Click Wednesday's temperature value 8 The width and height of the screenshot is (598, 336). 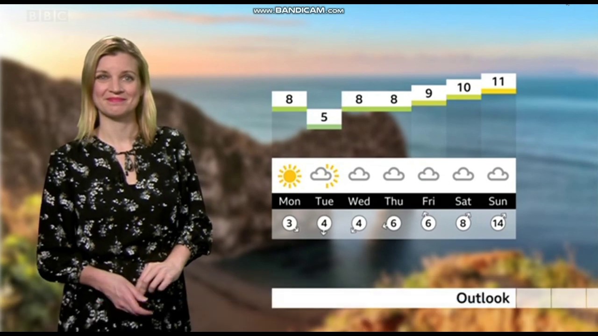click(x=359, y=99)
